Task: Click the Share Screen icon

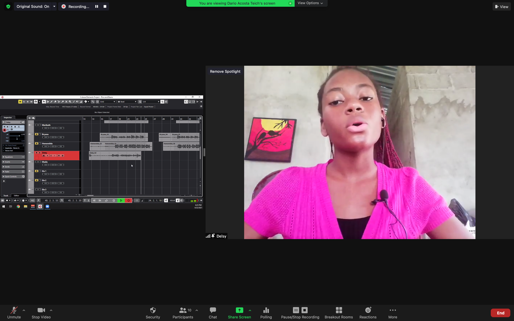Action: (x=239, y=310)
